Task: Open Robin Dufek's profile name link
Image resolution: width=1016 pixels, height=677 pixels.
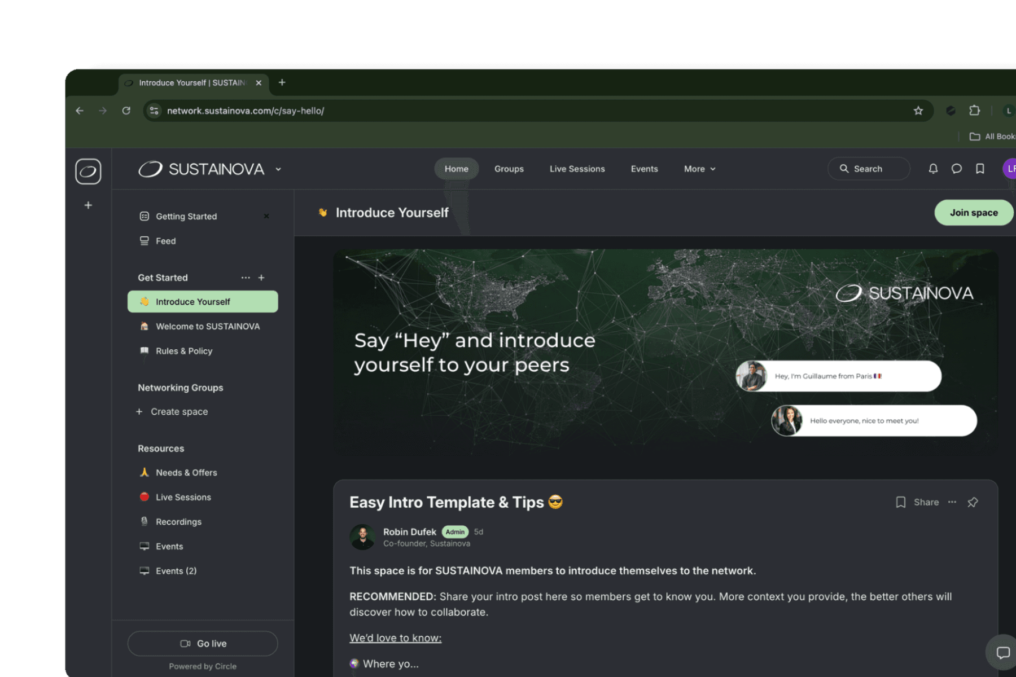Action: pyautogui.click(x=409, y=531)
